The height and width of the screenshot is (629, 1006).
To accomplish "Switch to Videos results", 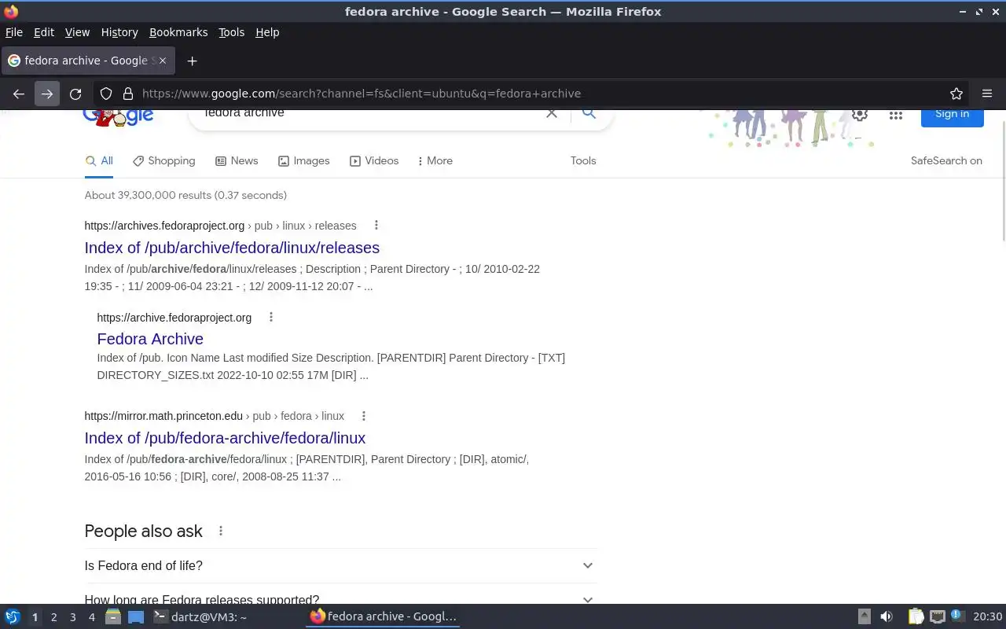I will (x=374, y=160).
